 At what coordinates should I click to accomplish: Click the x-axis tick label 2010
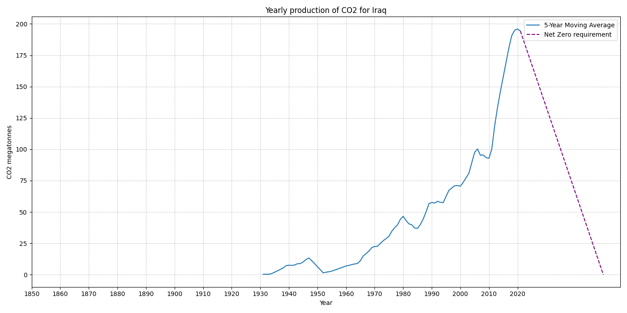tap(489, 294)
